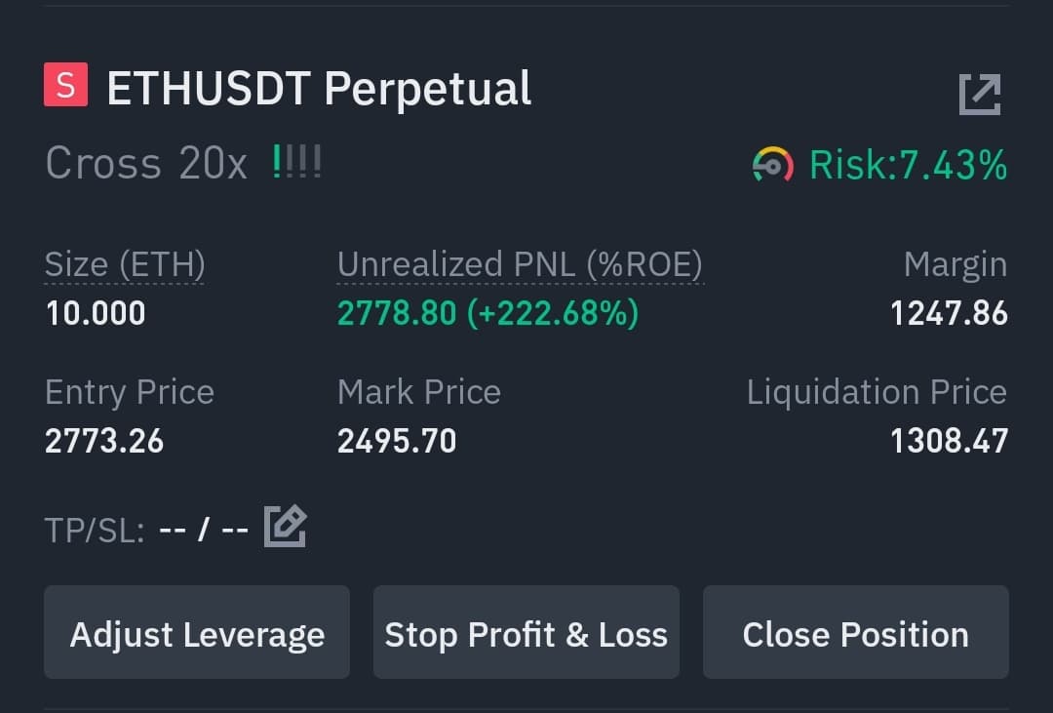
Task: Tap the position size 10.000
Action: point(96,313)
